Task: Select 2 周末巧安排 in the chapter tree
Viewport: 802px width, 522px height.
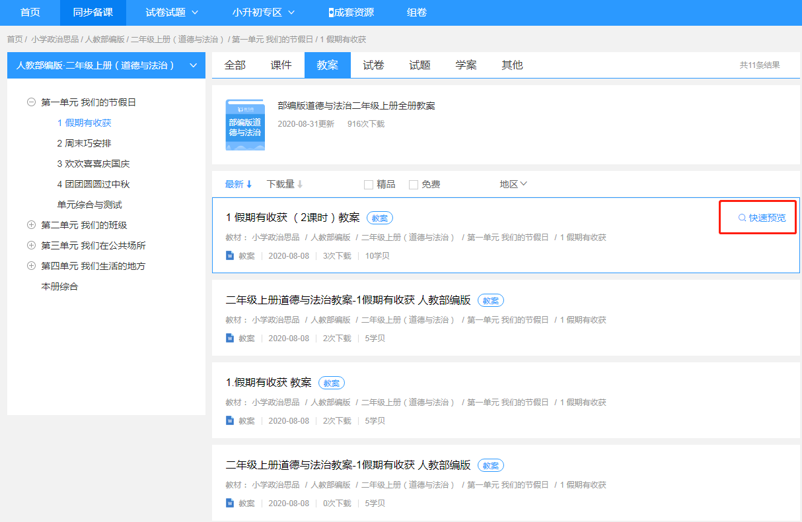Action: click(x=85, y=143)
